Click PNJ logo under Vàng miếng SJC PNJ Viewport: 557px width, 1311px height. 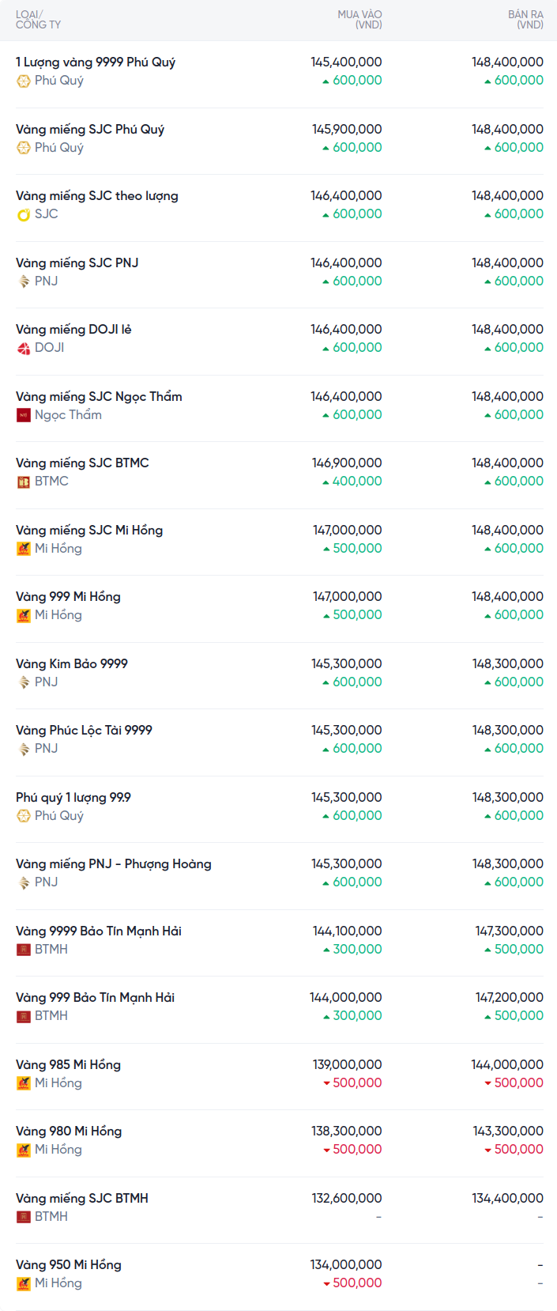[24, 281]
